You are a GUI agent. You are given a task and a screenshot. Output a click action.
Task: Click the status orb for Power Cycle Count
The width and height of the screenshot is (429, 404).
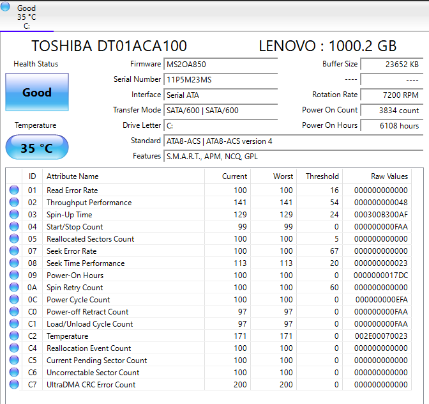(x=14, y=299)
